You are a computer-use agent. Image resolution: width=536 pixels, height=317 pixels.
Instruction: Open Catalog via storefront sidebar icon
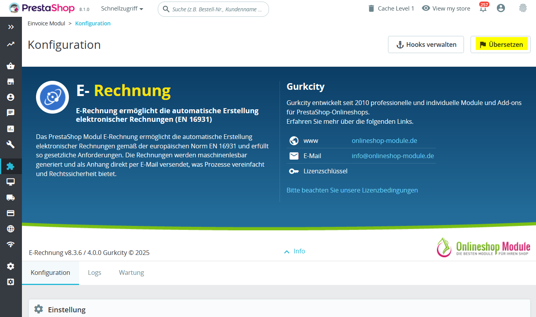click(11, 82)
